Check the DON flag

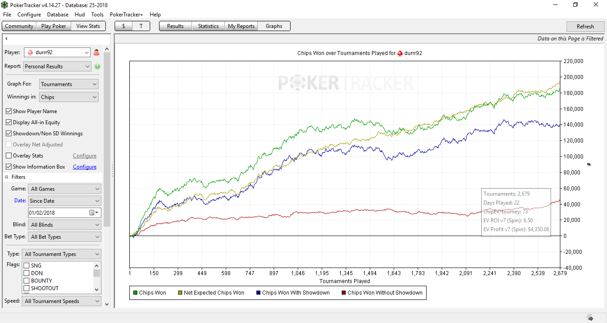[x=27, y=273]
